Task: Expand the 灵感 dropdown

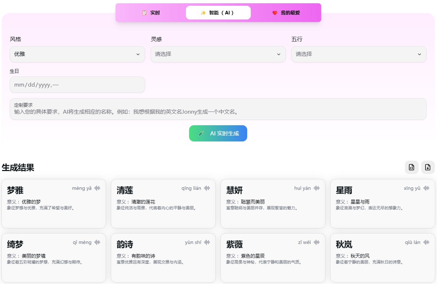Action: tap(218, 54)
